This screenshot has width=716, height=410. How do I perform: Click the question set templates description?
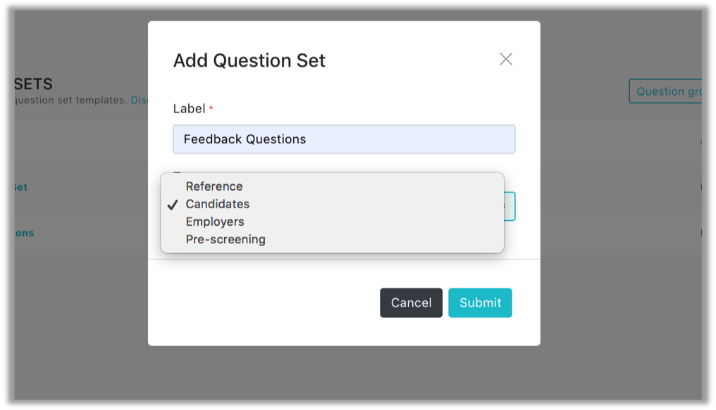coord(70,101)
